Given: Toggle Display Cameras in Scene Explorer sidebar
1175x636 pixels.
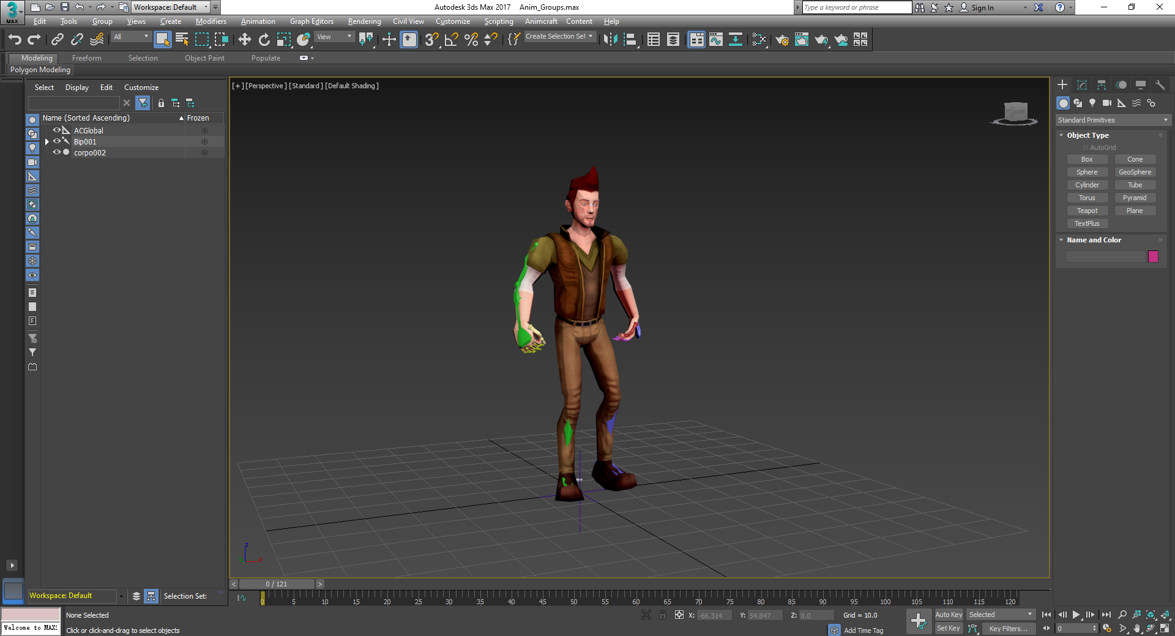Looking at the screenshot, I should [x=32, y=162].
